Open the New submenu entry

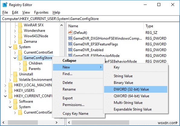pos(78,67)
